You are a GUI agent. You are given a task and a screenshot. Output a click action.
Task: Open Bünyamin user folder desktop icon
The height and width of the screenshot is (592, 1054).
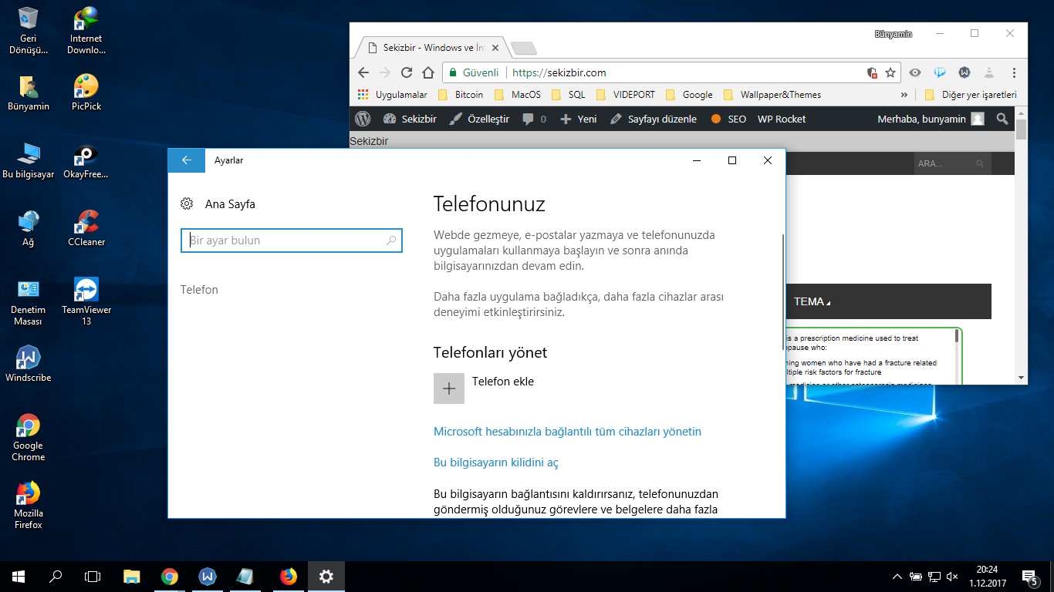coord(29,93)
